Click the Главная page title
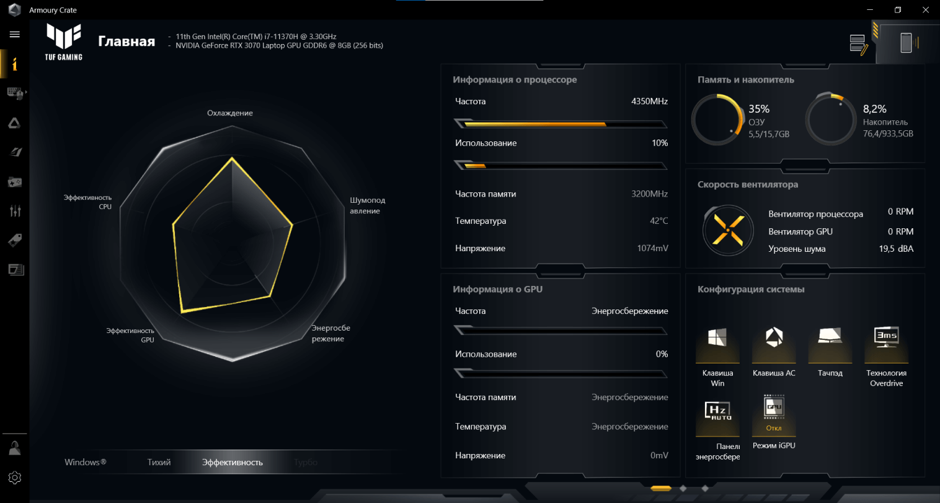 126,42
